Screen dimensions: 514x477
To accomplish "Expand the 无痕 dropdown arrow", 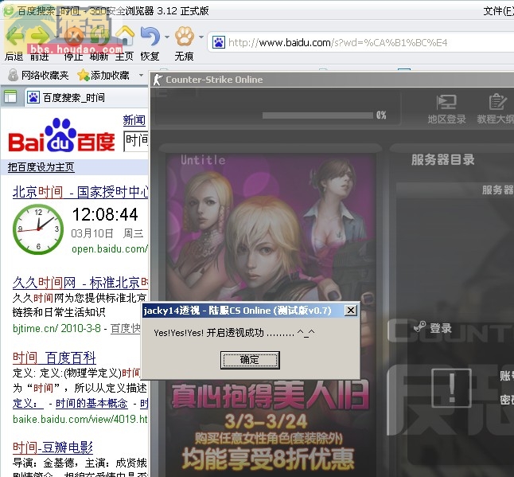I will pos(201,37).
